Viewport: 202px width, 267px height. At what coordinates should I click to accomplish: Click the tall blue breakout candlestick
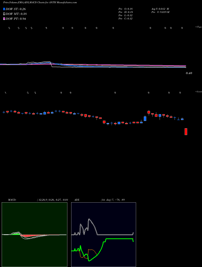[145, 119]
